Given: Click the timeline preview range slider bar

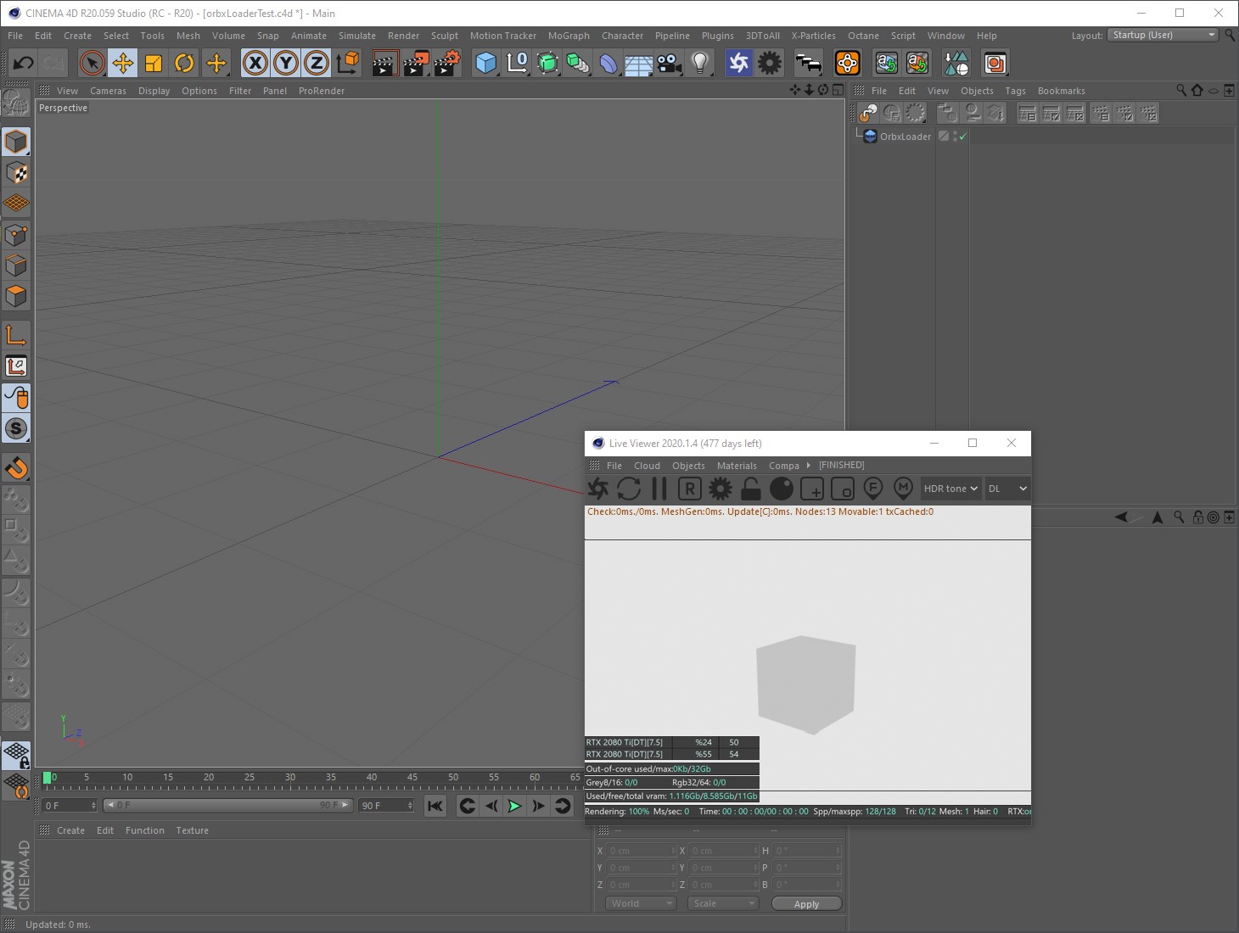Looking at the screenshot, I should click(227, 805).
